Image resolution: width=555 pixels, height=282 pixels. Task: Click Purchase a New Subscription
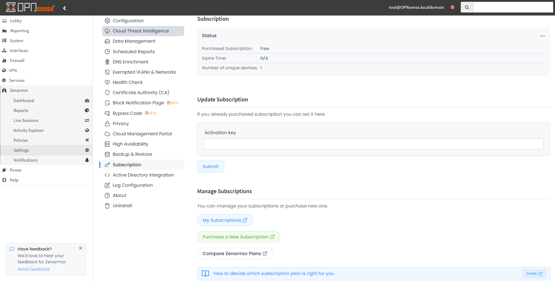click(x=239, y=237)
